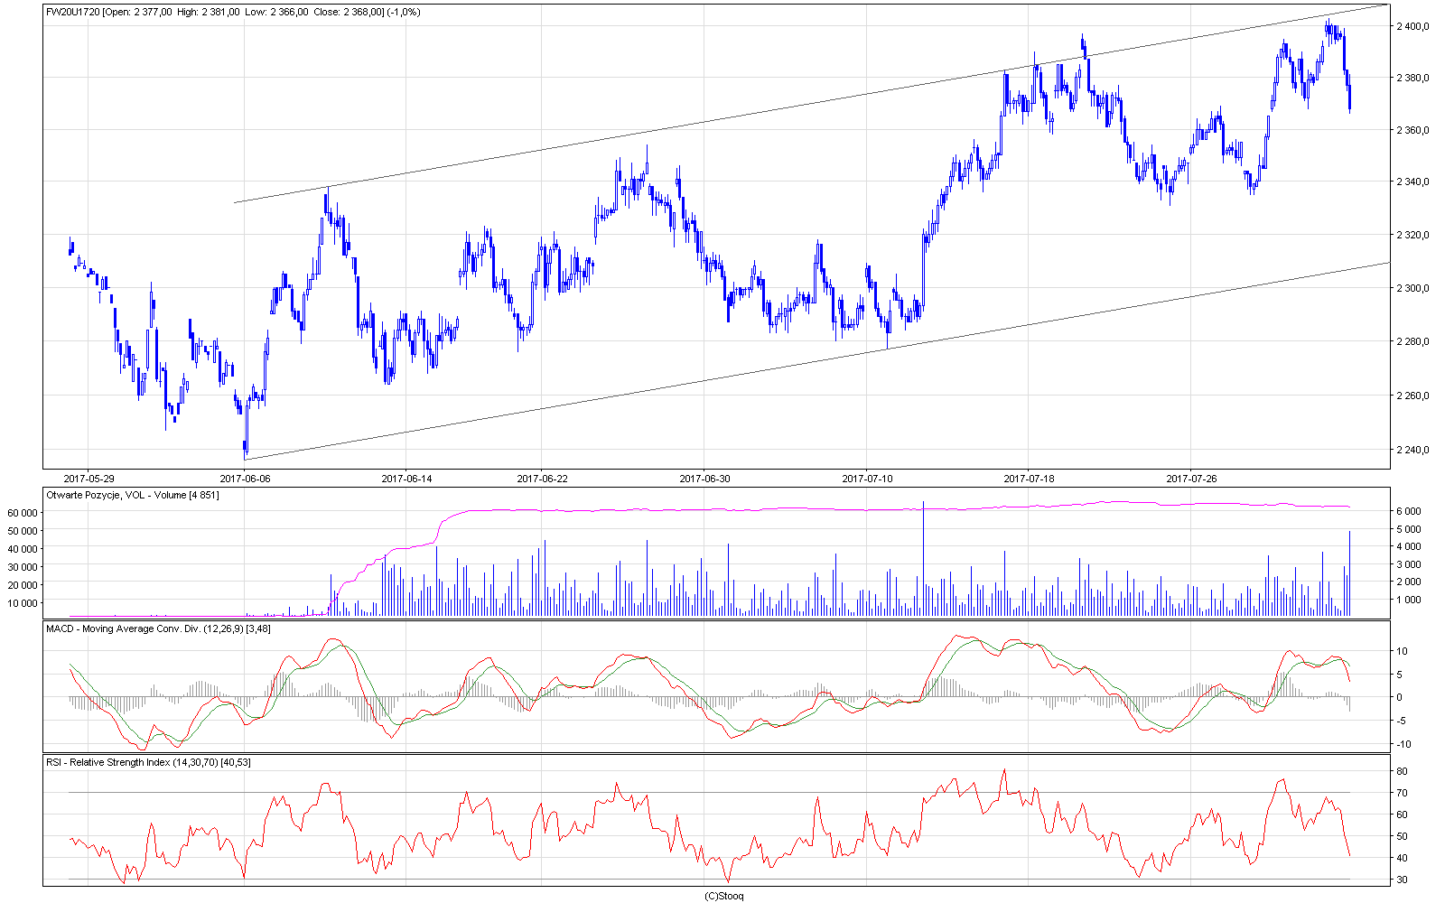Click the 2017-06-14 date label

(406, 479)
